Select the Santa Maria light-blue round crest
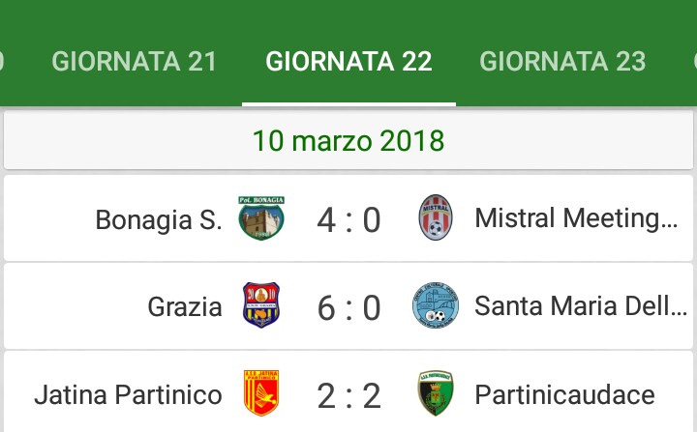The height and width of the screenshot is (432, 697). [436, 305]
